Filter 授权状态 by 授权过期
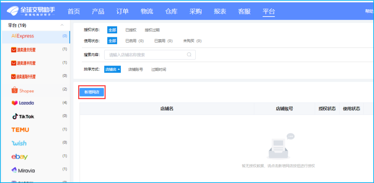This screenshot has height=183, width=374. point(152,30)
